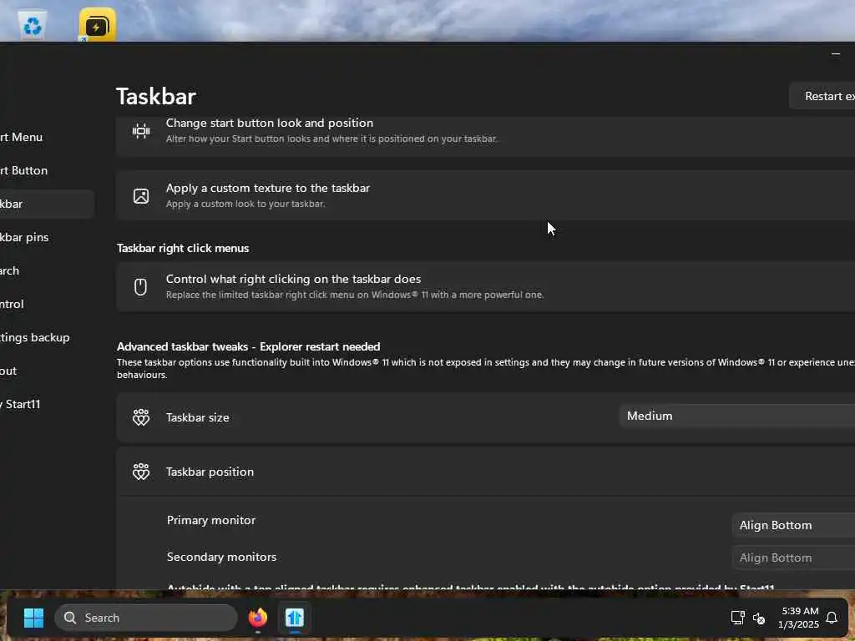Click the muted volume tray icon

click(758, 618)
